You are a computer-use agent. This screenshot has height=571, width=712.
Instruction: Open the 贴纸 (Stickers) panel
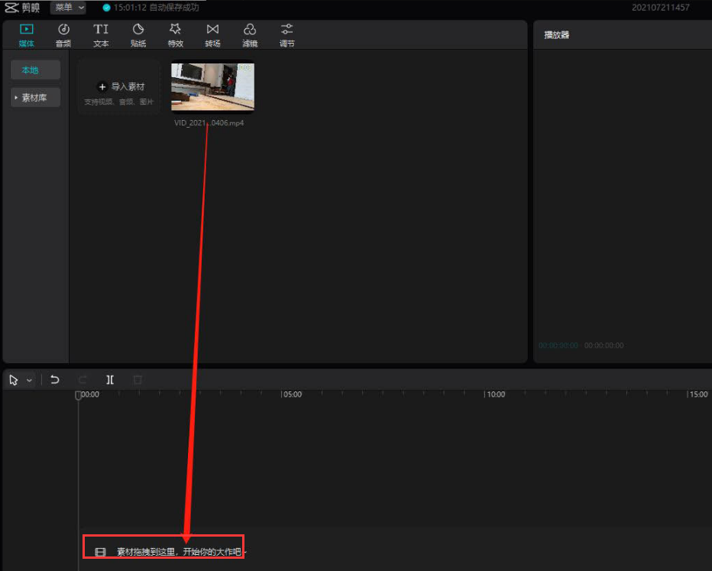pyautogui.click(x=138, y=34)
